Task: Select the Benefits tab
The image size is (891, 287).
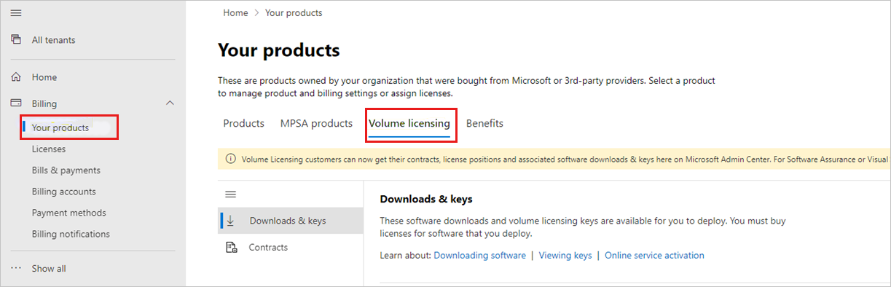Action: pos(484,123)
